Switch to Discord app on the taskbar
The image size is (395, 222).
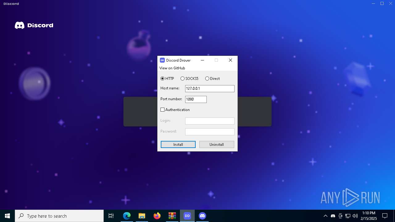[x=202, y=216]
